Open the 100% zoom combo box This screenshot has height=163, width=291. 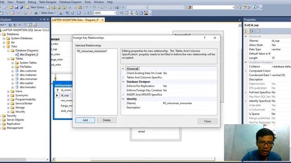tap(105, 13)
